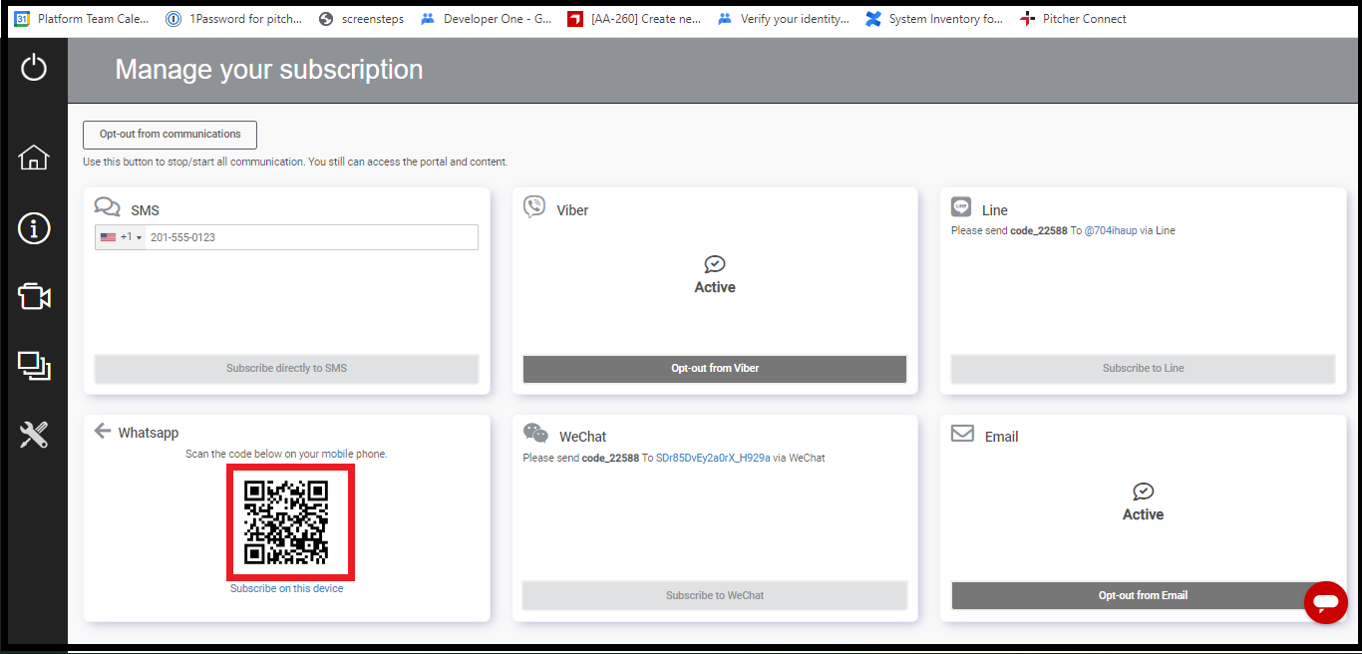This screenshot has height=654, width=1362.
Task: Click the Whatsapp QR code image
Action: (286, 522)
